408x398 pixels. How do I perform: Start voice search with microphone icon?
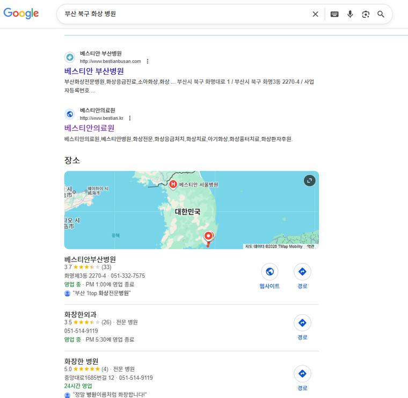click(350, 14)
